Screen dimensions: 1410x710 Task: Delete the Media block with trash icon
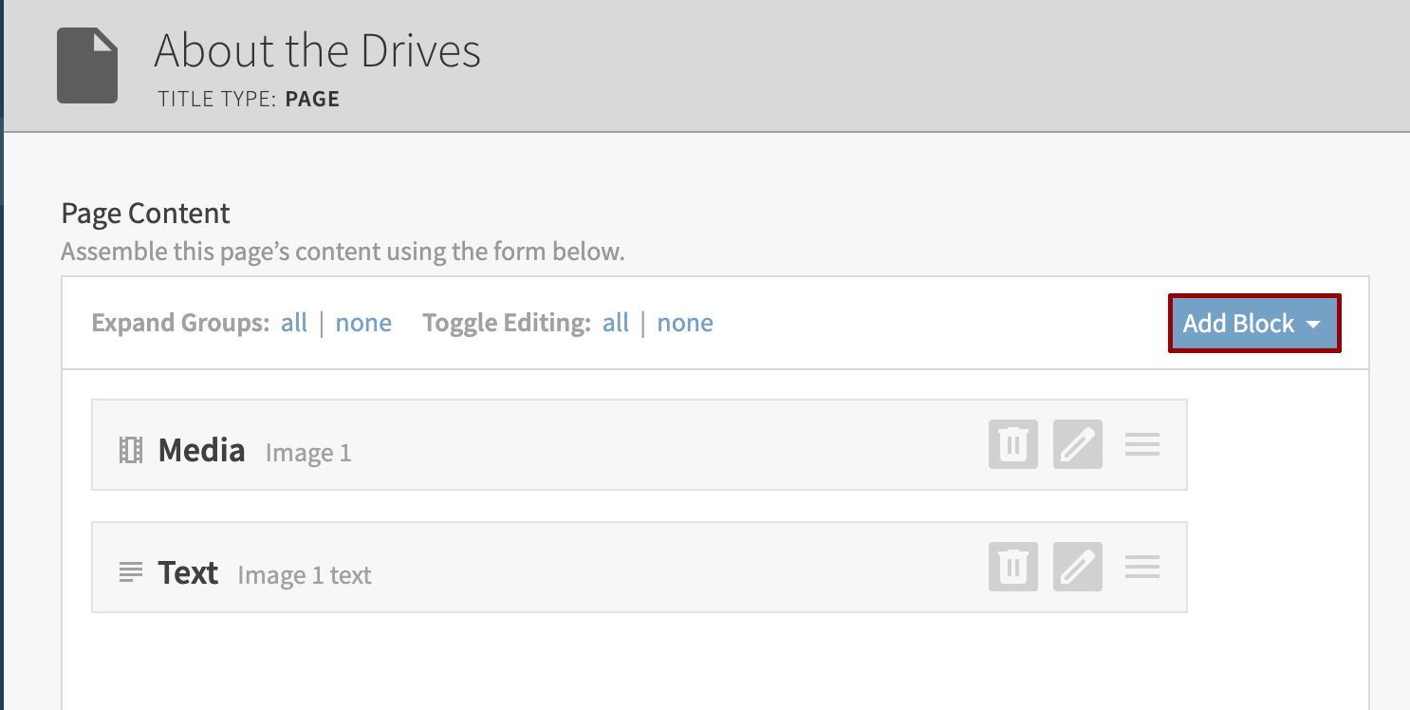pos(1013,444)
